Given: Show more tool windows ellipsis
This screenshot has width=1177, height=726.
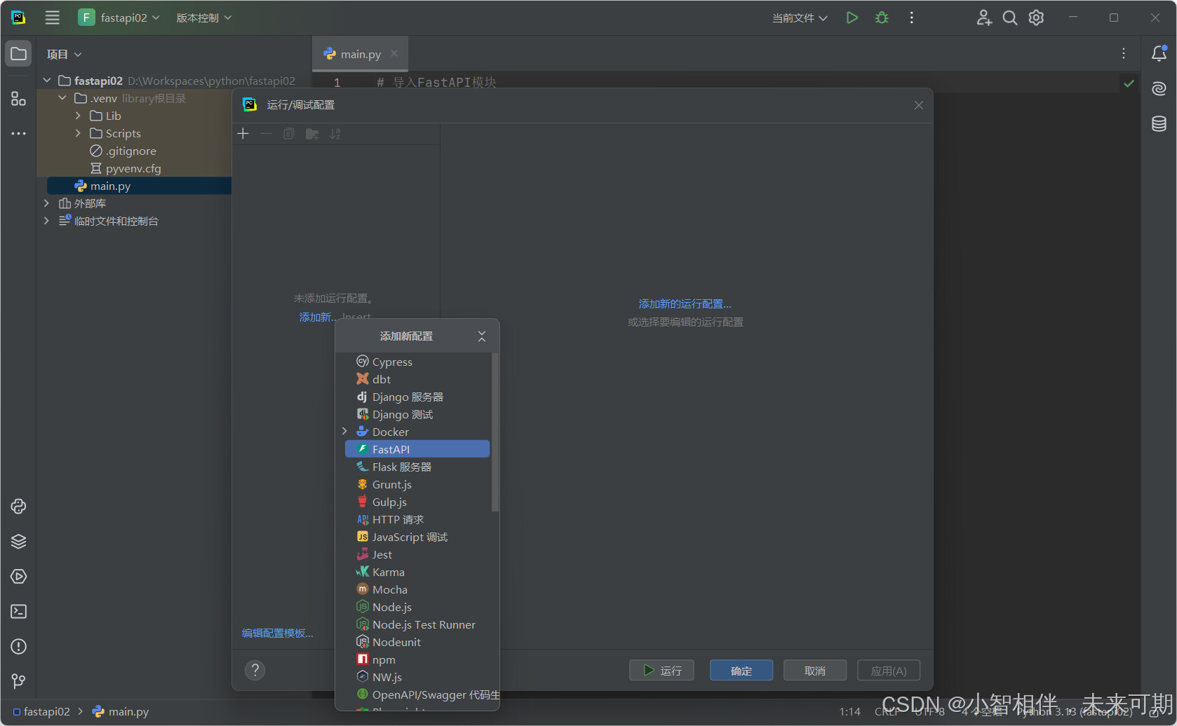Looking at the screenshot, I should point(18,133).
